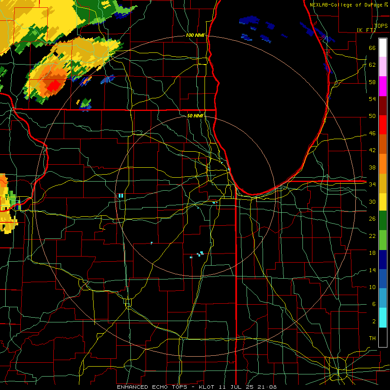Click the "21:08" time stamp
390x390 pixels.
point(267,387)
